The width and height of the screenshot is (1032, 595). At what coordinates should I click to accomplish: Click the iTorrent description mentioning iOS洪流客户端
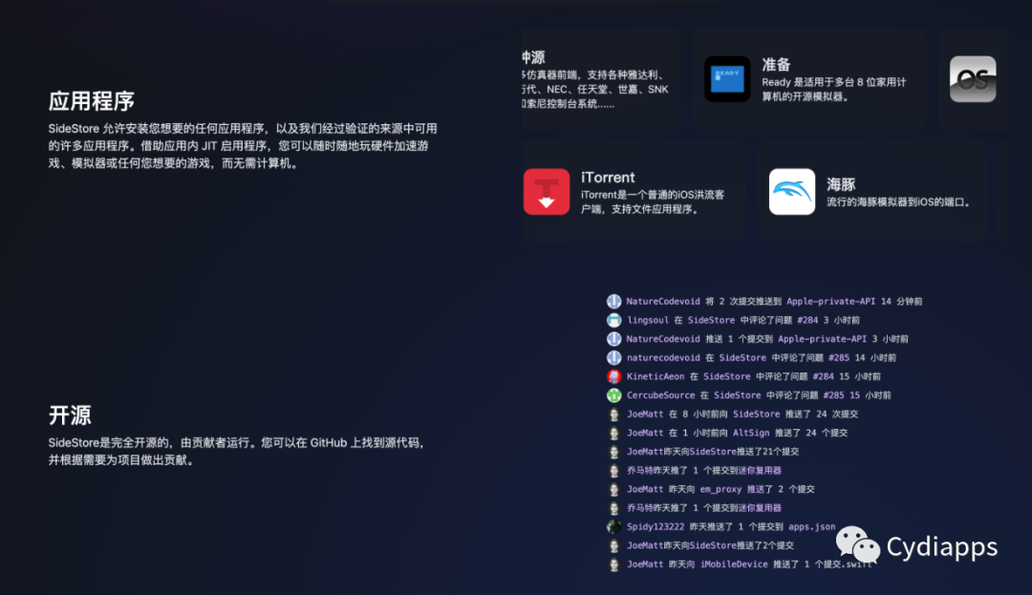tap(653, 202)
